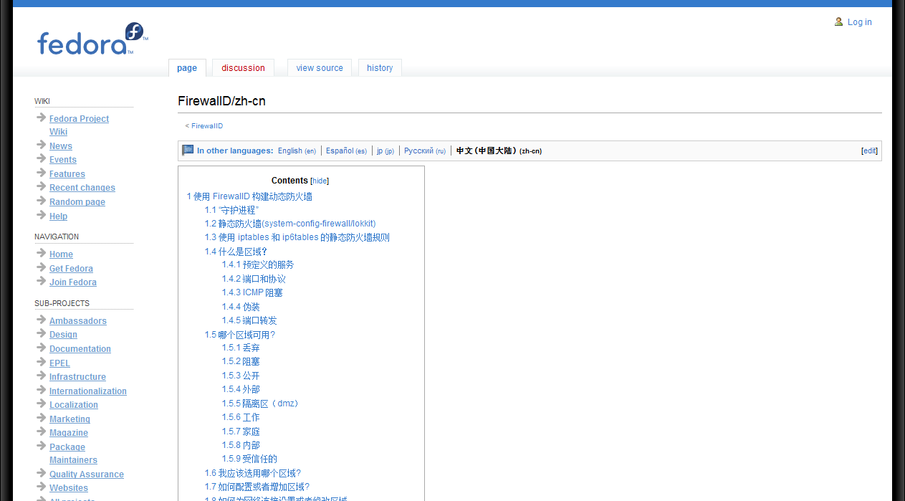Jump to section 1.4.5 端口转发

249,320
